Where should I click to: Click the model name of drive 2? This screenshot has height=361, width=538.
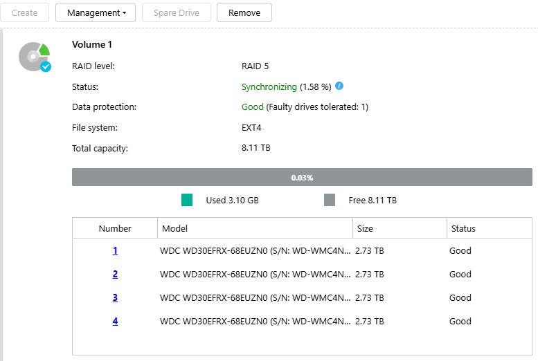[x=255, y=275]
